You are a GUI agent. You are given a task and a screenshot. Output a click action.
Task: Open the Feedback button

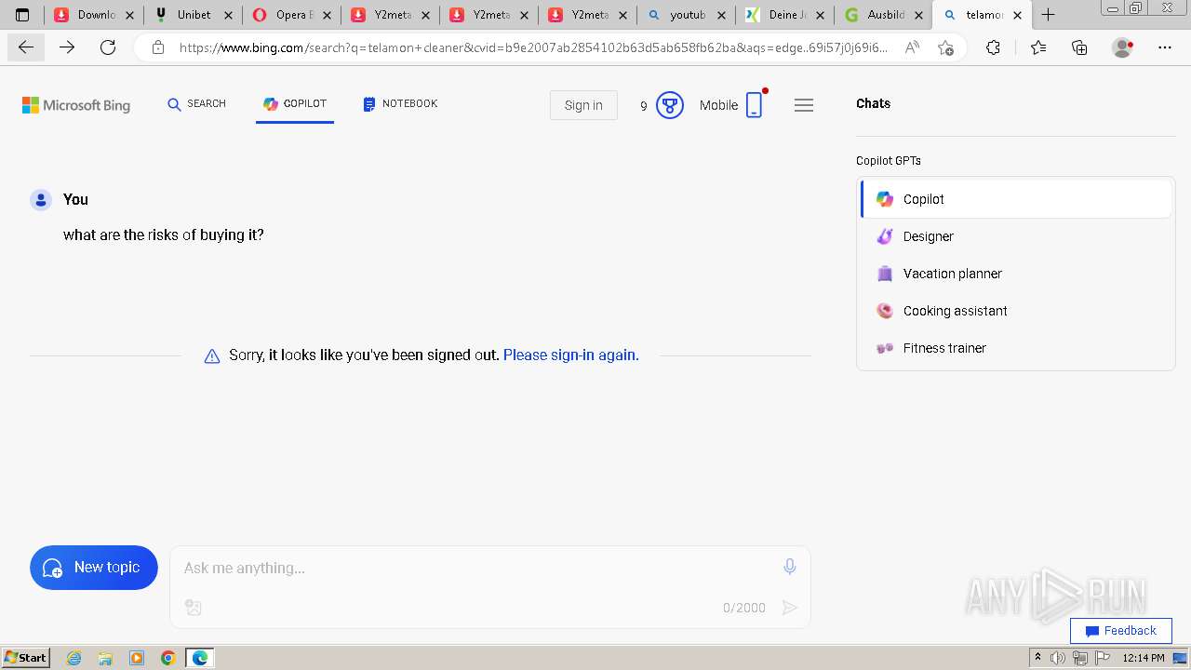[x=1120, y=630]
